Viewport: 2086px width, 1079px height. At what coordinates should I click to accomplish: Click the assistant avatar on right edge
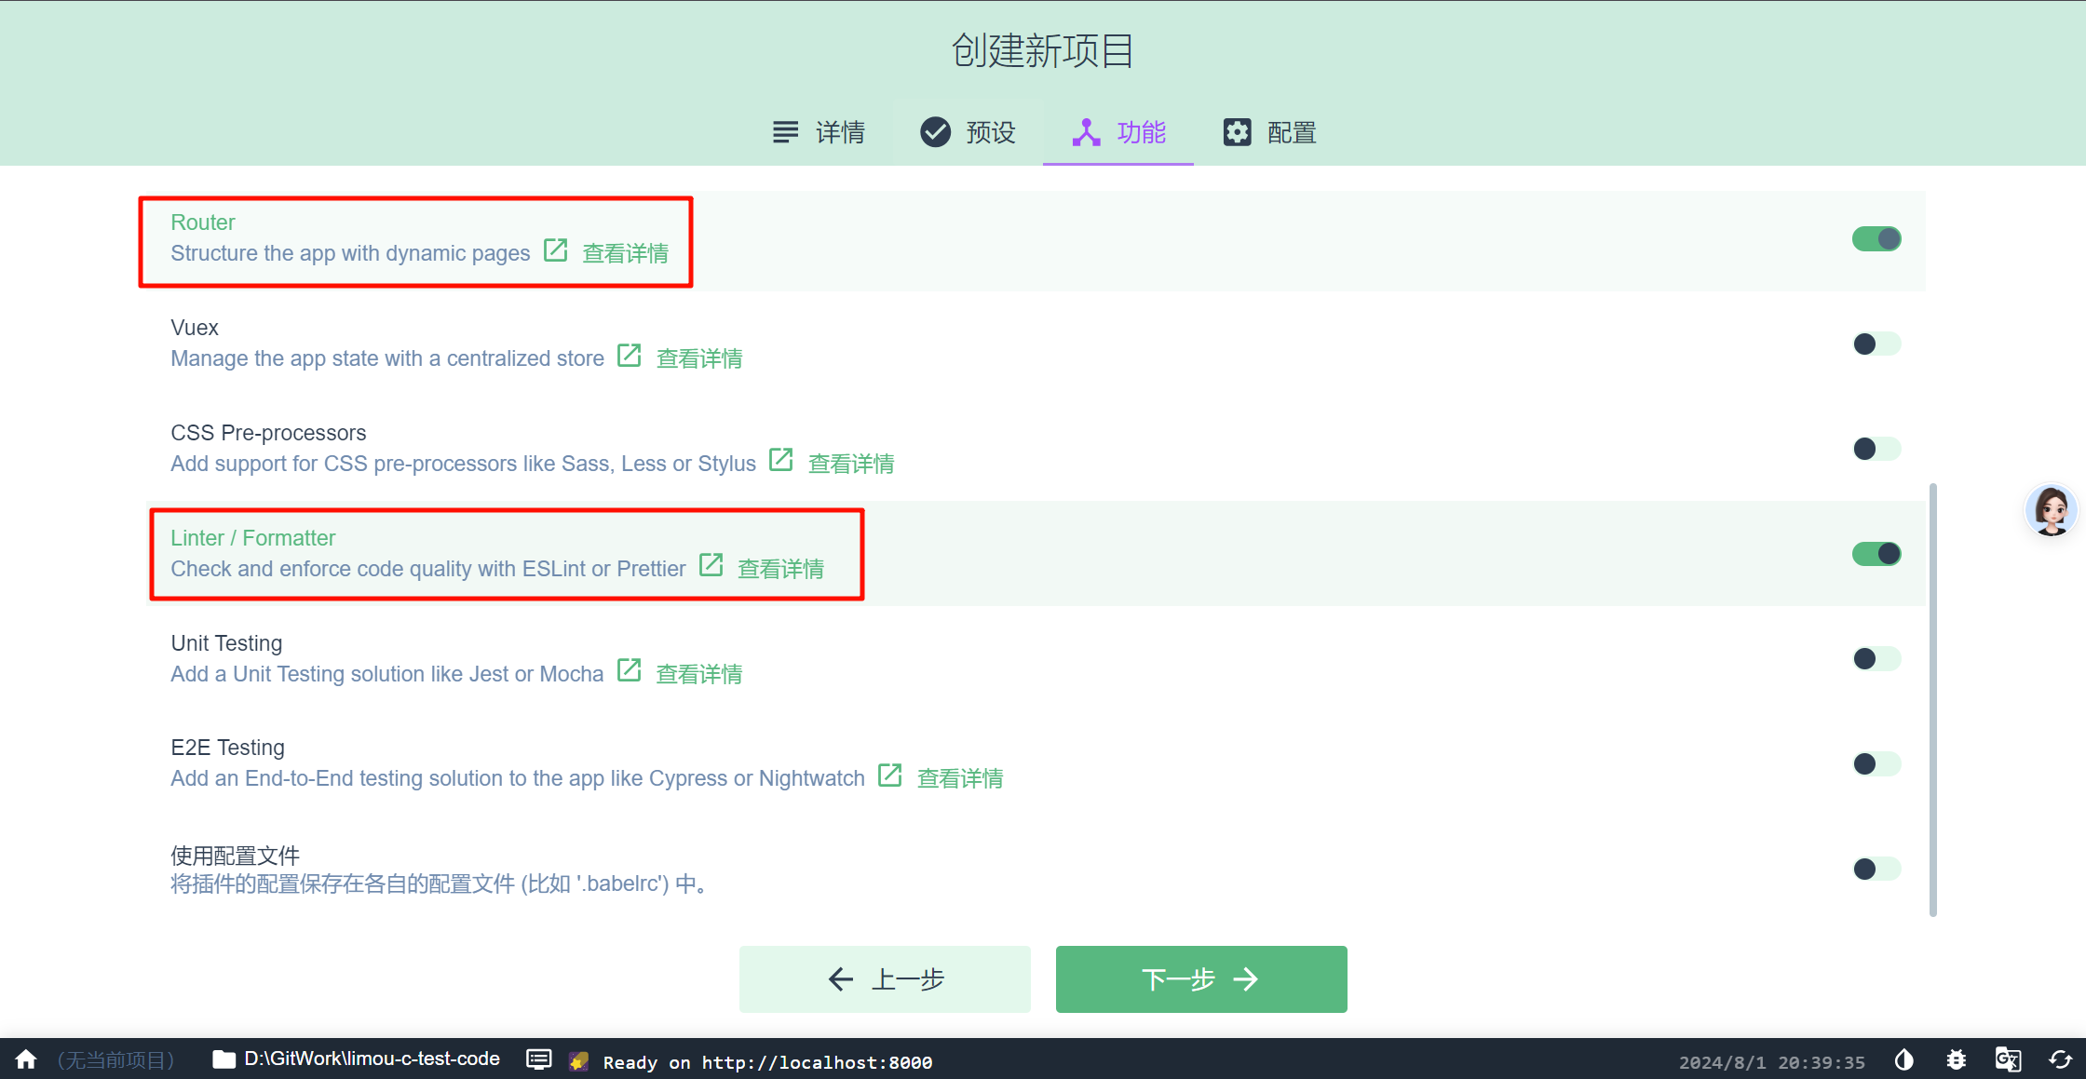coord(2051,510)
